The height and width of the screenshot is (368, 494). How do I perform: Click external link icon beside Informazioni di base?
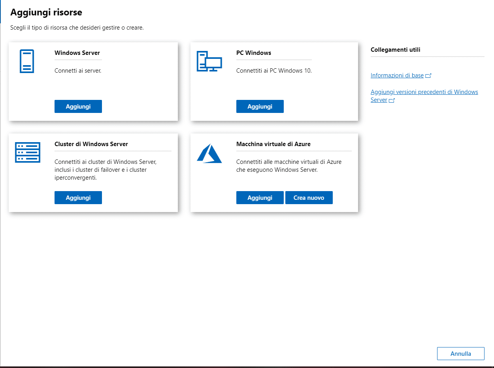pos(428,75)
